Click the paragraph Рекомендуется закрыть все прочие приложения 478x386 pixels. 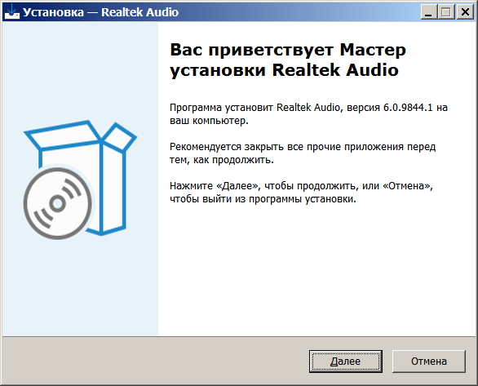[303, 153]
